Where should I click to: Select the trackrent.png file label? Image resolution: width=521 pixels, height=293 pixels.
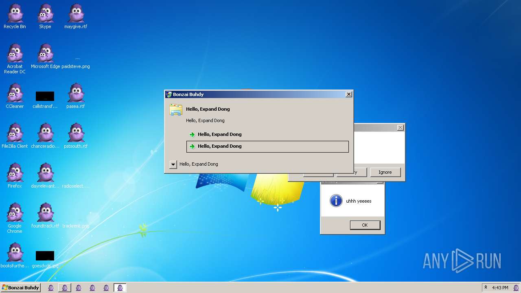coord(76,226)
